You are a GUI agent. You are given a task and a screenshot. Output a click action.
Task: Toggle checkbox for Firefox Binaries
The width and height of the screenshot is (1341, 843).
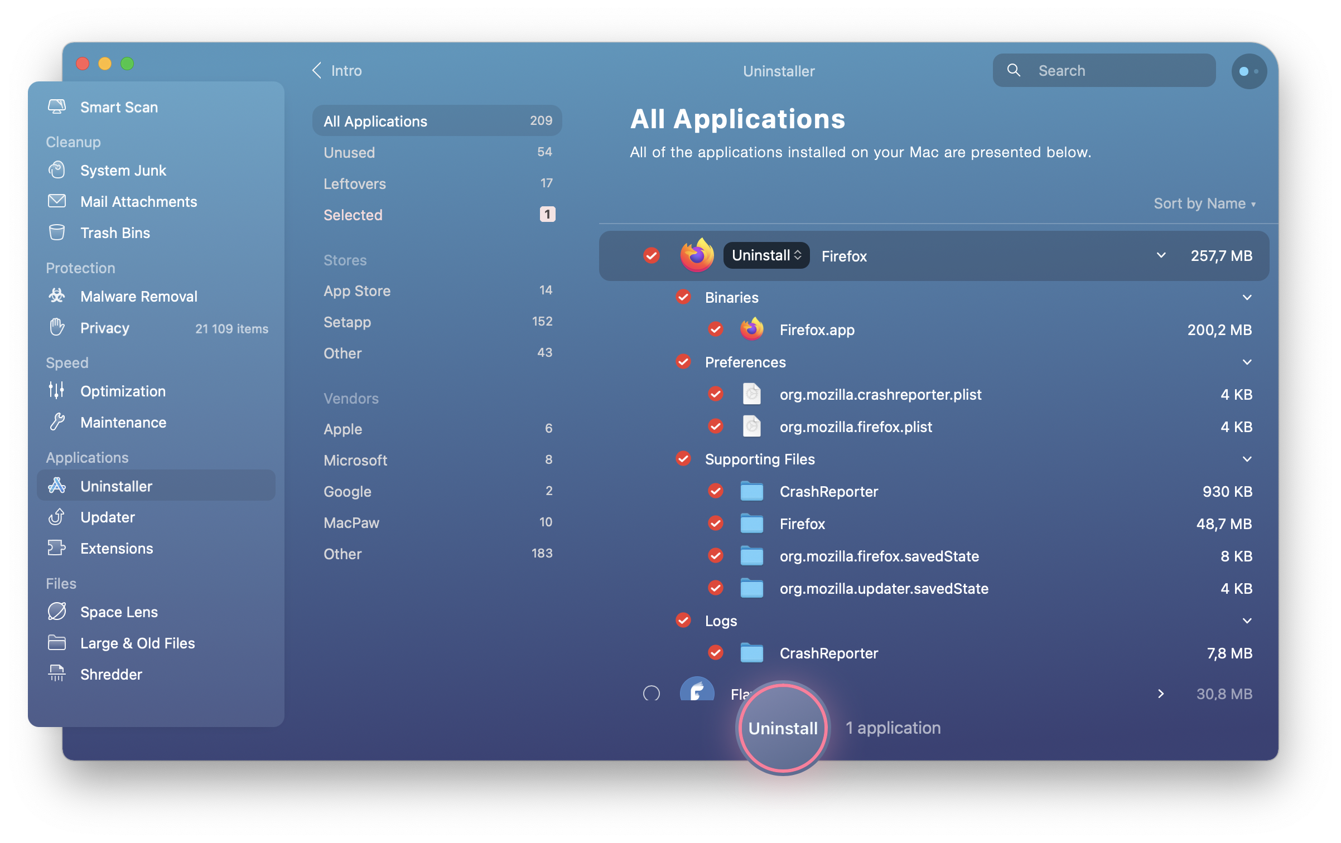click(684, 296)
